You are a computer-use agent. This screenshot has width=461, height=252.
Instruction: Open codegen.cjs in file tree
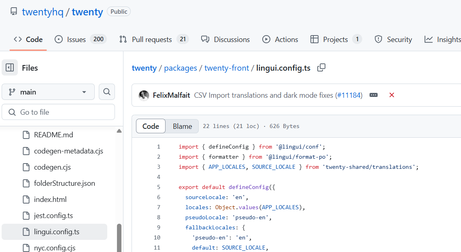point(52,167)
